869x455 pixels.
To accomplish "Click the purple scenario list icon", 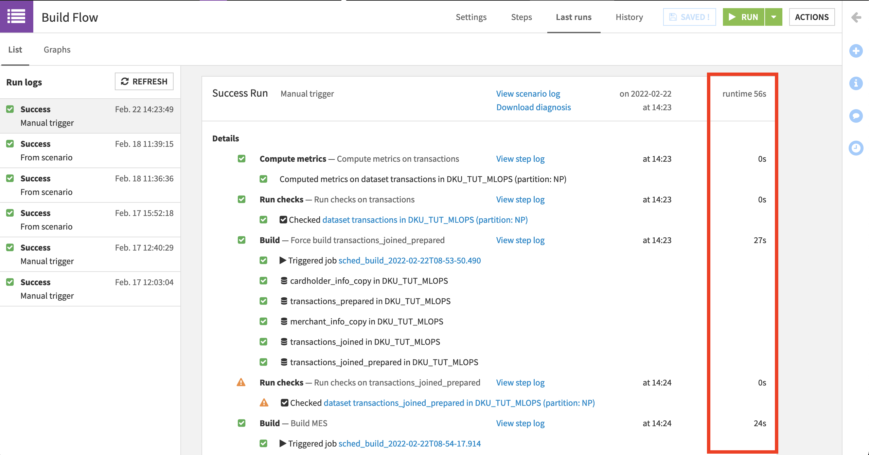I will click(x=16, y=16).
